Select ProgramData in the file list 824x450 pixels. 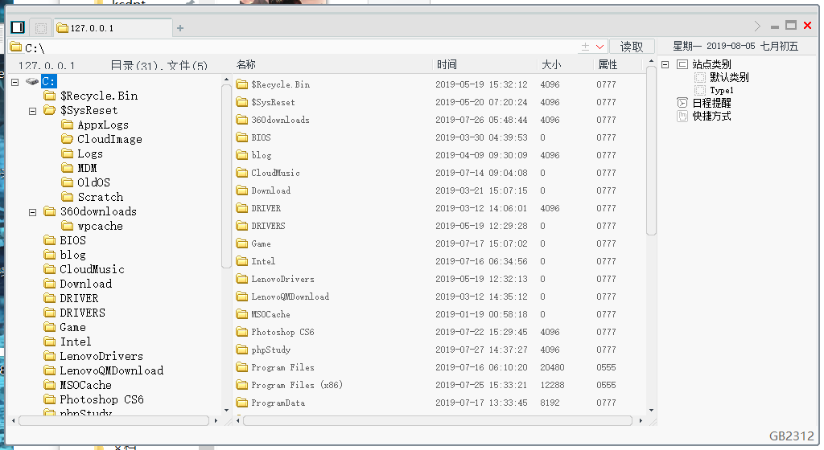pos(278,403)
